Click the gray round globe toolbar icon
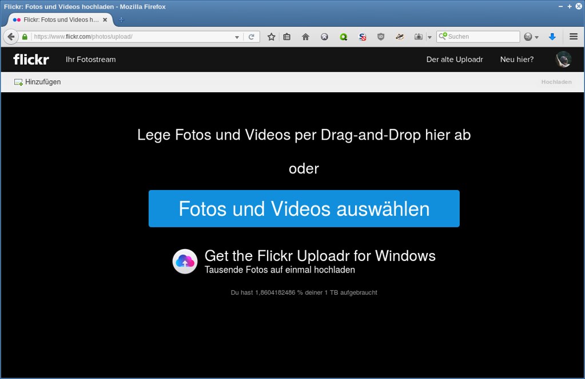Image resolution: width=585 pixels, height=379 pixels. tap(325, 37)
